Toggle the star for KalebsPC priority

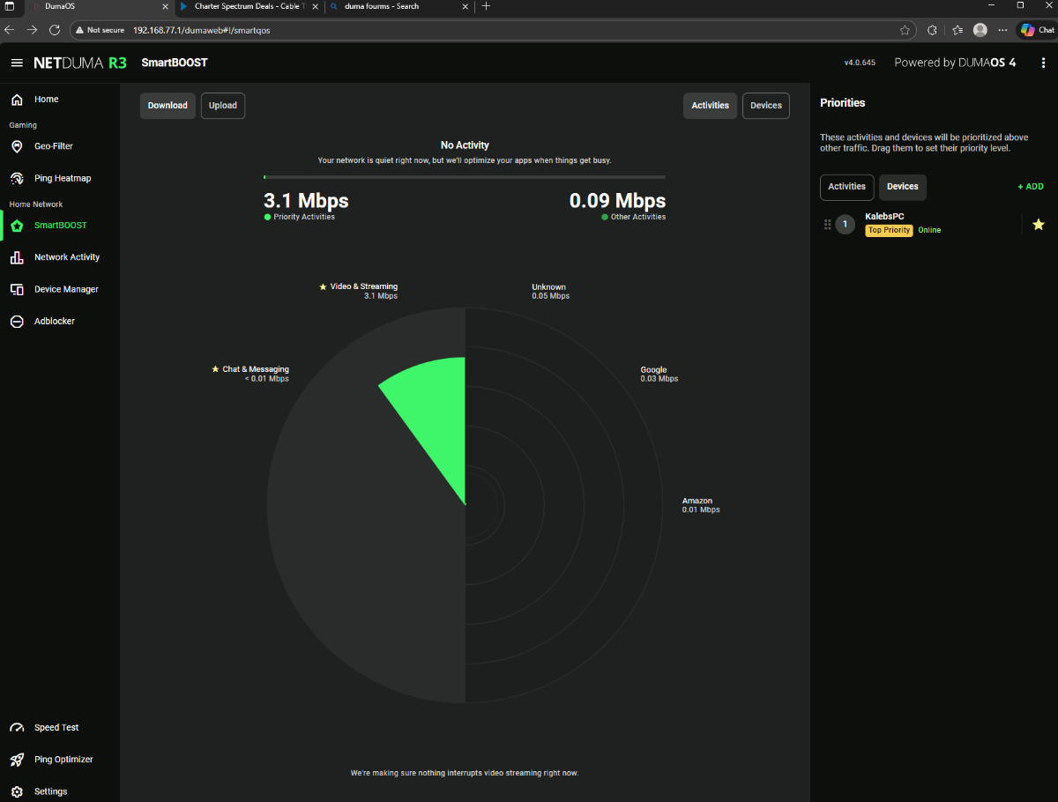[x=1038, y=225]
